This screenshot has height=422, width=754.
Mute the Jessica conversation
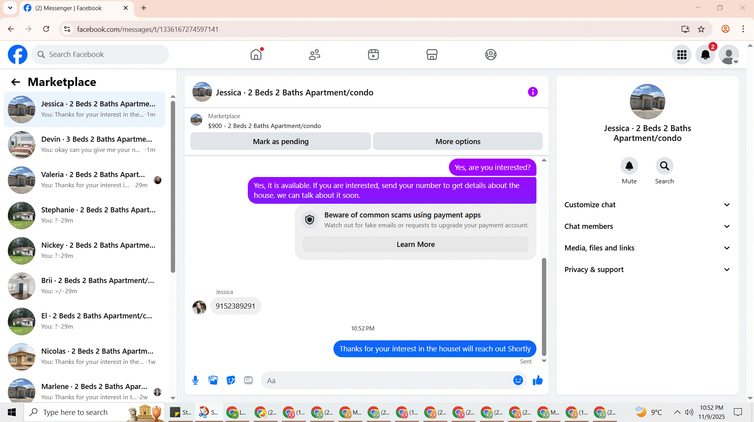629,166
